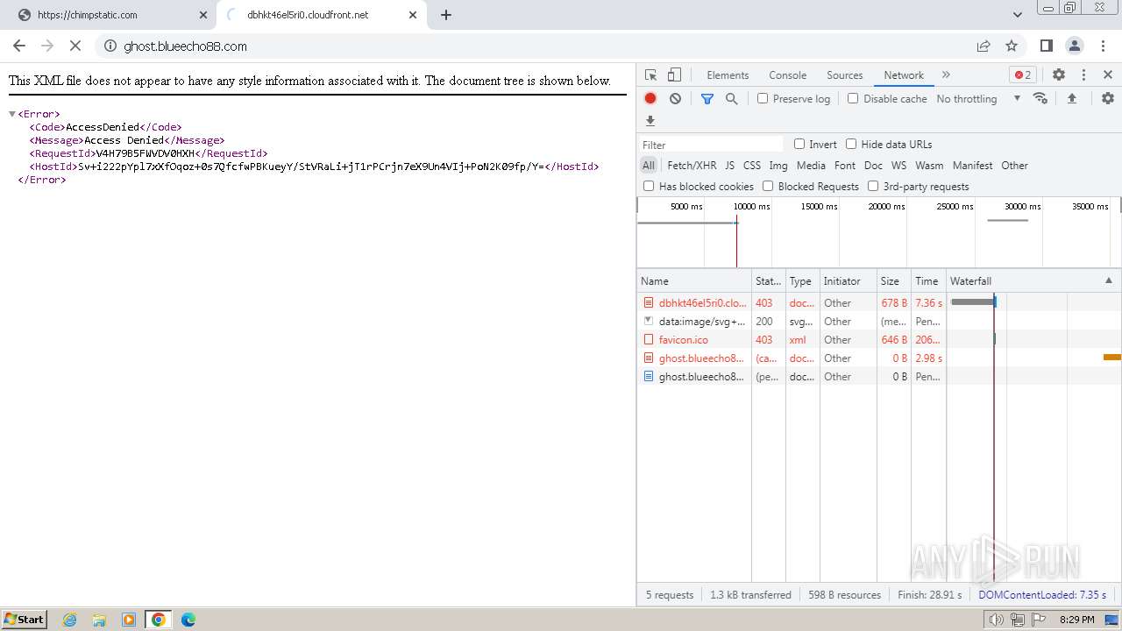Viewport: 1122px width, 631px height.
Task: Toggle the network filter funnel icon
Action: (x=707, y=99)
